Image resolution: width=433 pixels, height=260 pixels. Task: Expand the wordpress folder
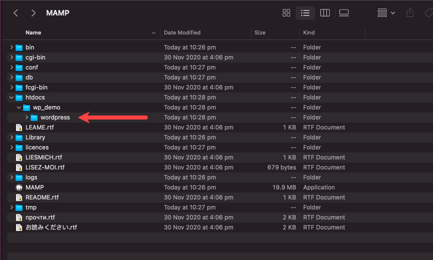tap(27, 117)
